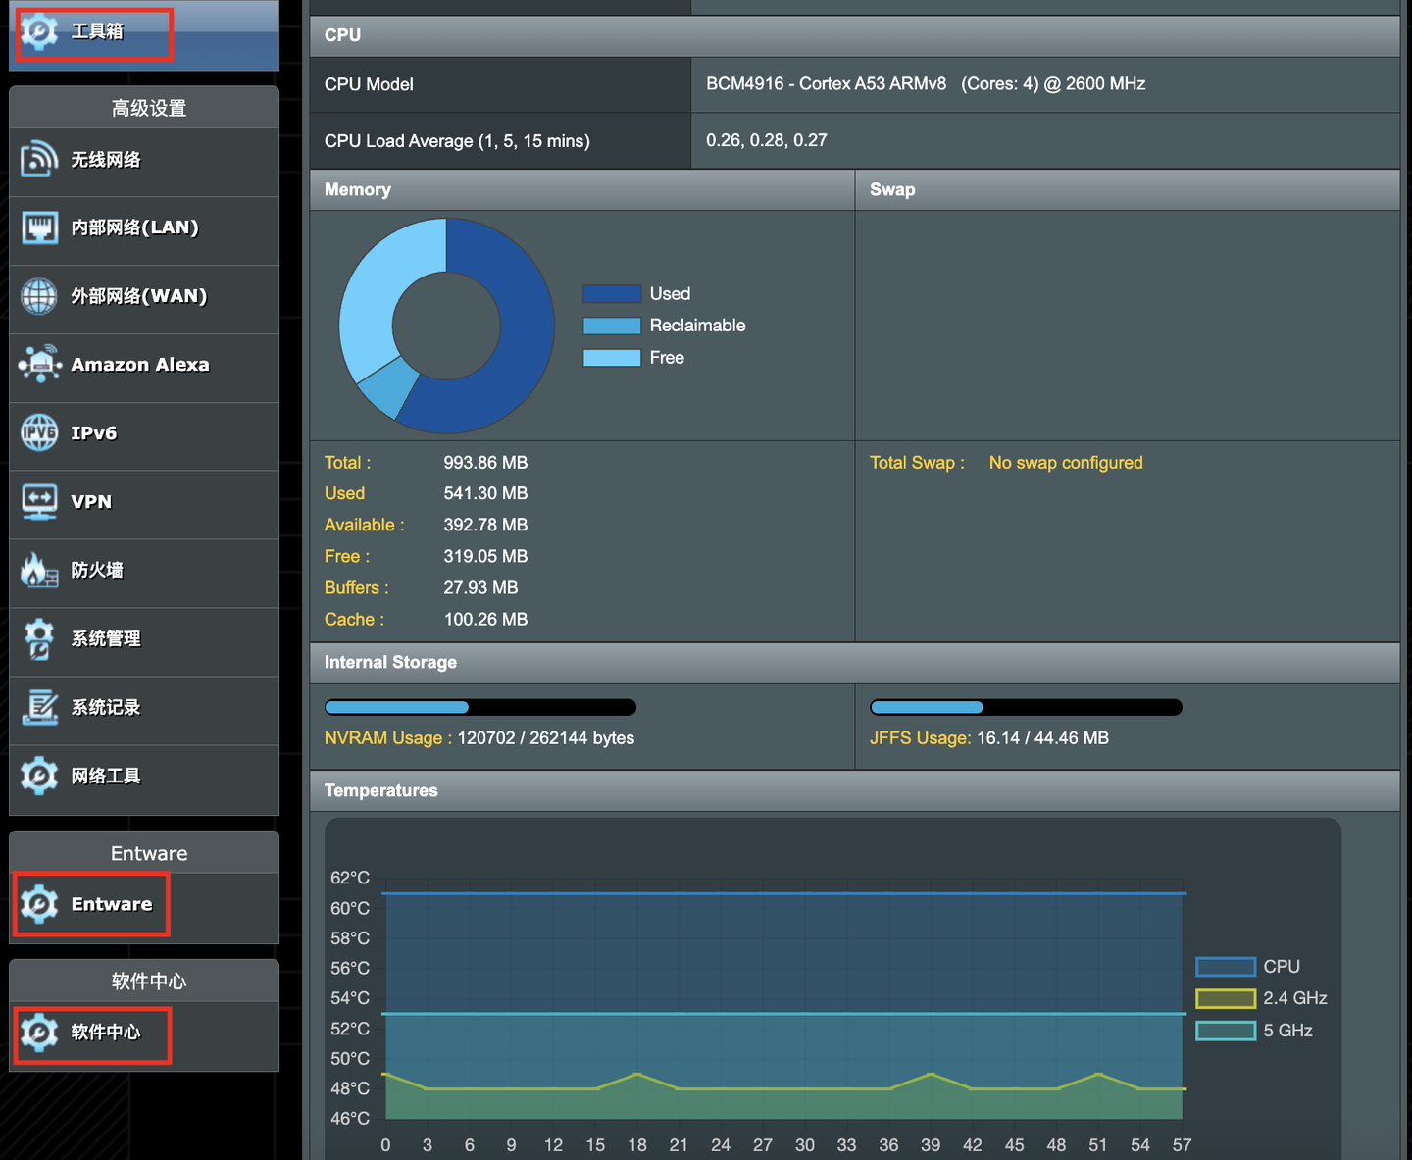The image size is (1412, 1160).
Task: Click the Amazon Alexa icon
Action: tap(39, 365)
